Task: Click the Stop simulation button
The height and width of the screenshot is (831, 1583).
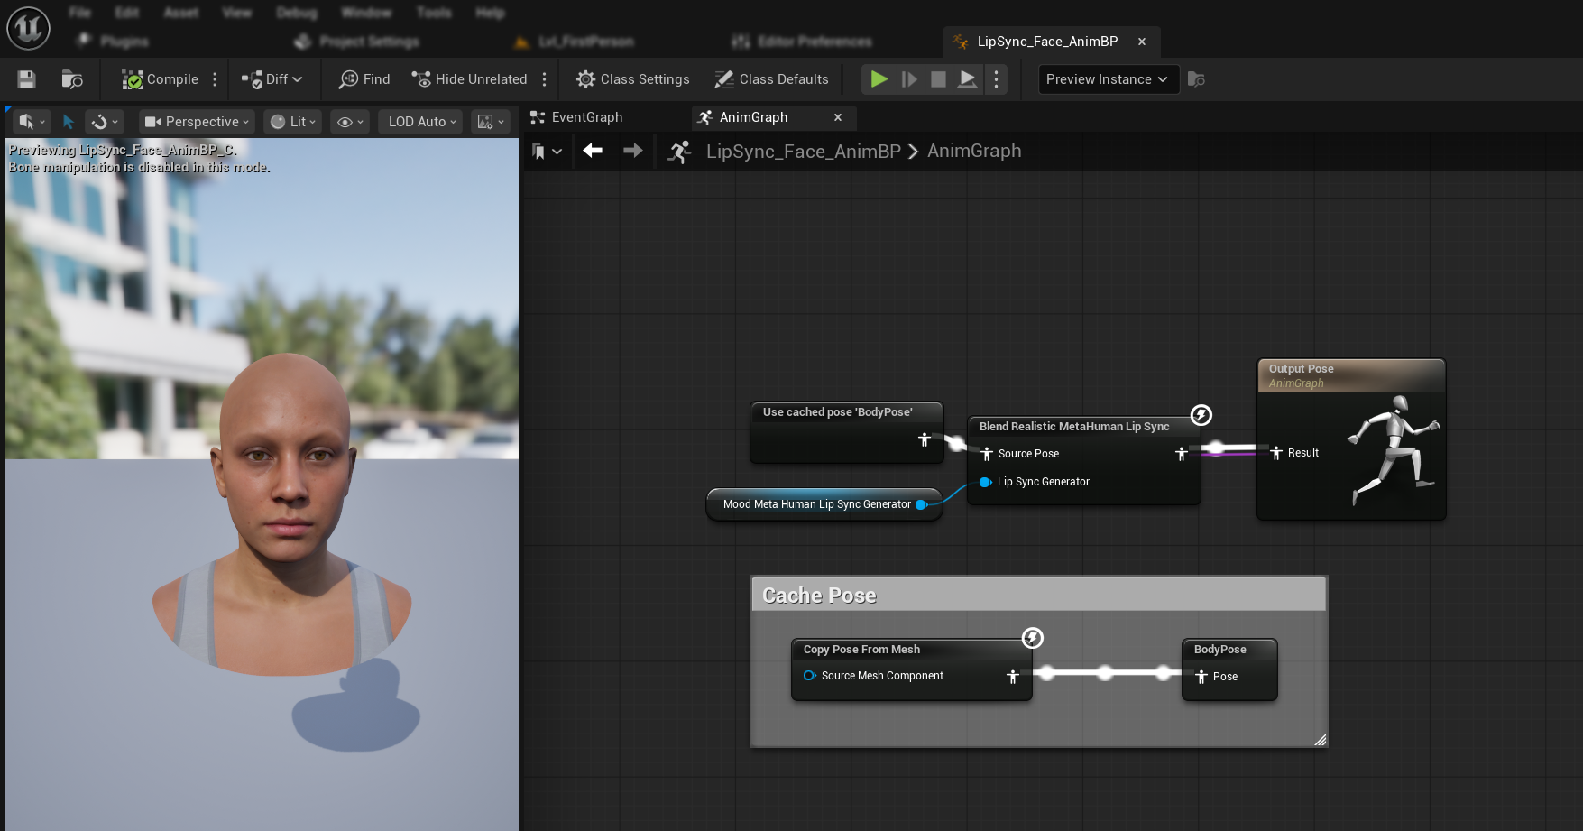Action: click(x=938, y=79)
